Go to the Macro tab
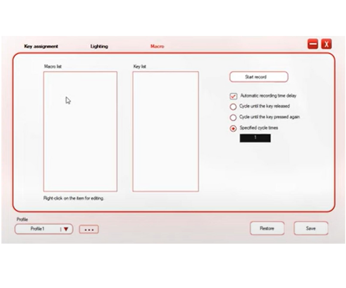Screen dimensions: 346x288 [x=157, y=47]
